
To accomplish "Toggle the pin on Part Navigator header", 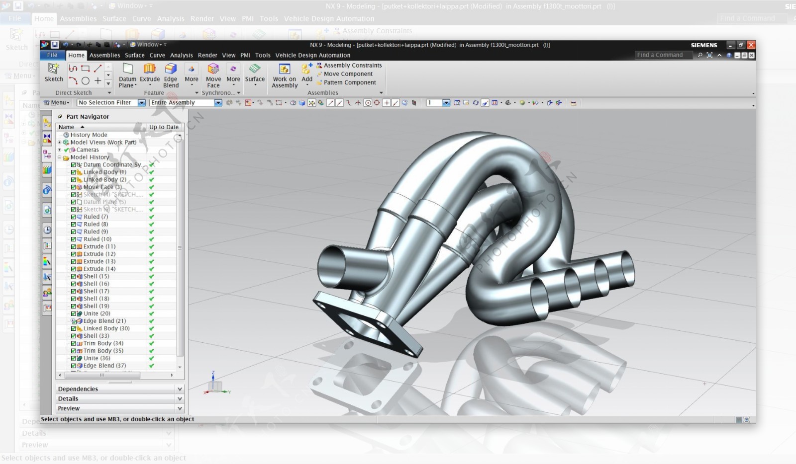I will (x=60, y=117).
